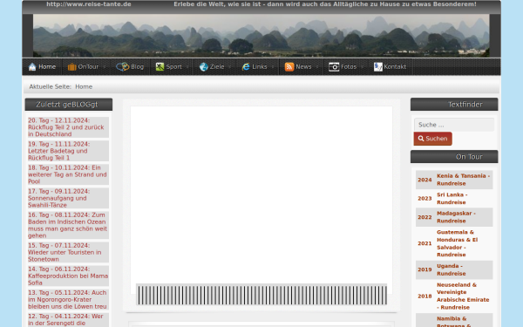Open post 13. Tag Ngorongoro-Krater

tap(68, 300)
